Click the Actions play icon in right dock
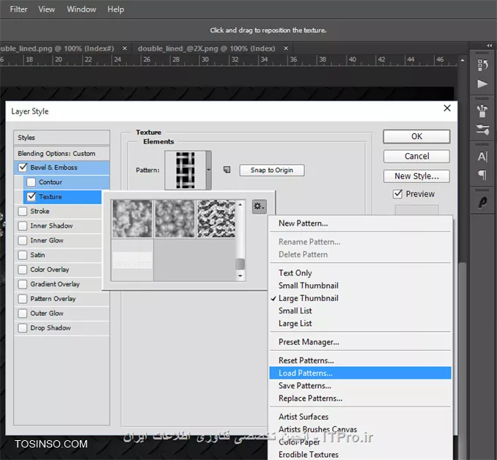Screen dimensions: 497x460 coord(482,84)
